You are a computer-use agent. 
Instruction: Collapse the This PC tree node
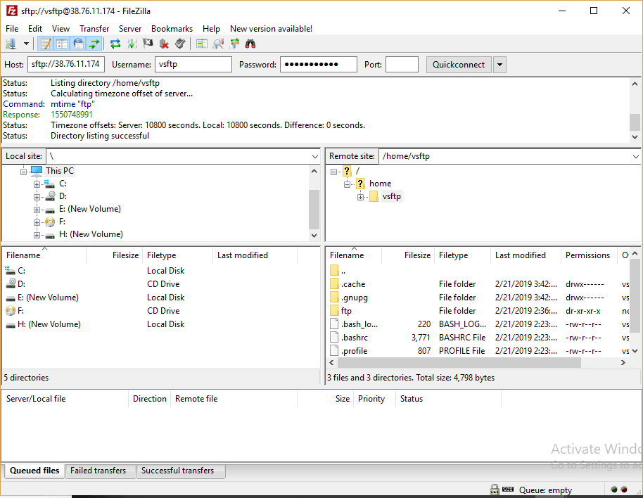[x=23, y=172]
